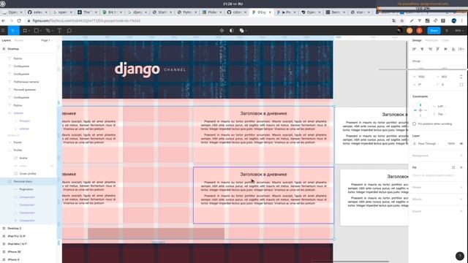Click Align top icon

coord(438,49)
